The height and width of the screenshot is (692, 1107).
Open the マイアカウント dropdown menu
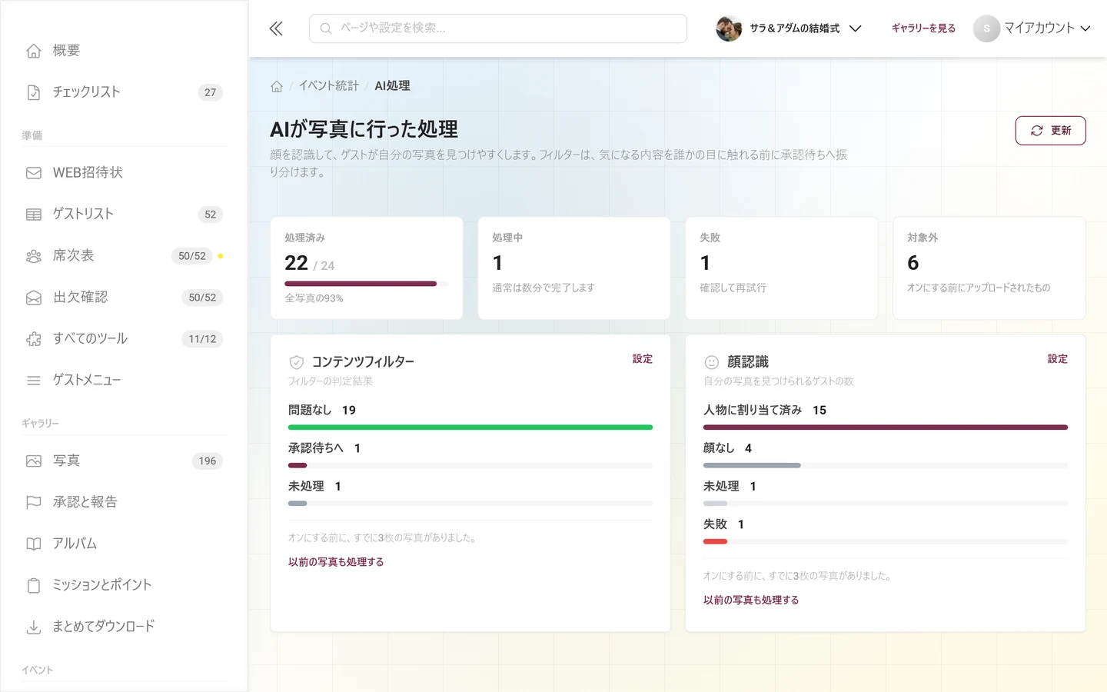(1032, 28)
